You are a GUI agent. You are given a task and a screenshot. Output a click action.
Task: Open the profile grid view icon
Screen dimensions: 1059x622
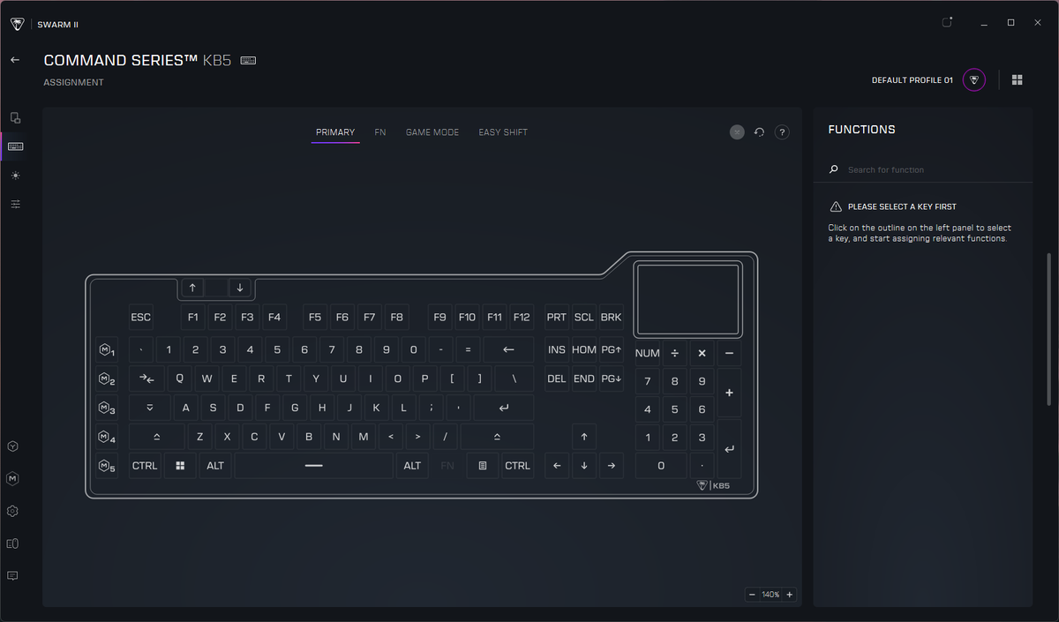[x=1017, y=79]
